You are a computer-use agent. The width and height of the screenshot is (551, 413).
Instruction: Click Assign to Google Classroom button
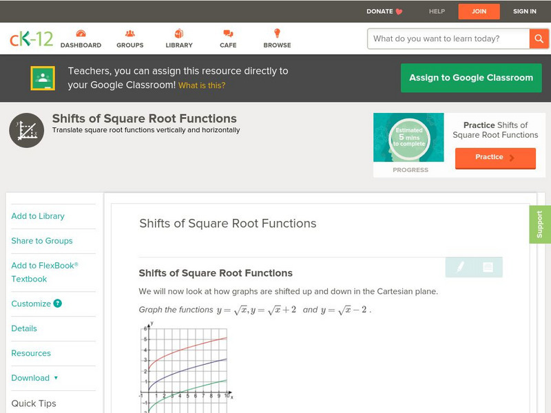pyautogui.click(x=471, y=78)
